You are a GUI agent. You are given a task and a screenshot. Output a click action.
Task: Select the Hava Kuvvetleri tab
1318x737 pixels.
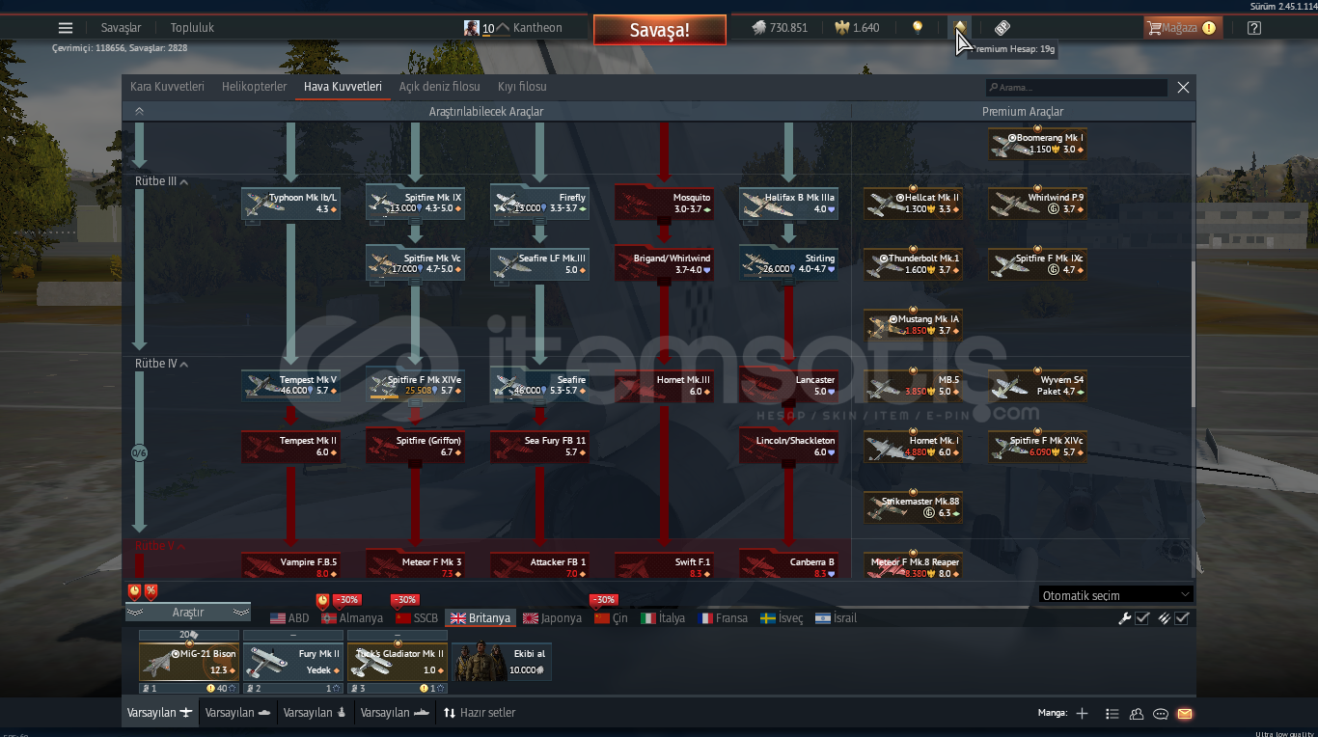pos(343,87)
